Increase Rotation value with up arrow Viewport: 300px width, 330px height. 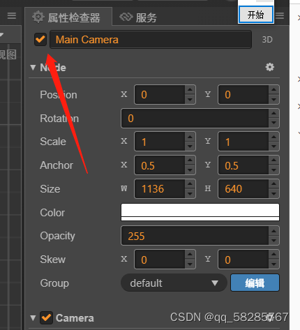point(273,113)
